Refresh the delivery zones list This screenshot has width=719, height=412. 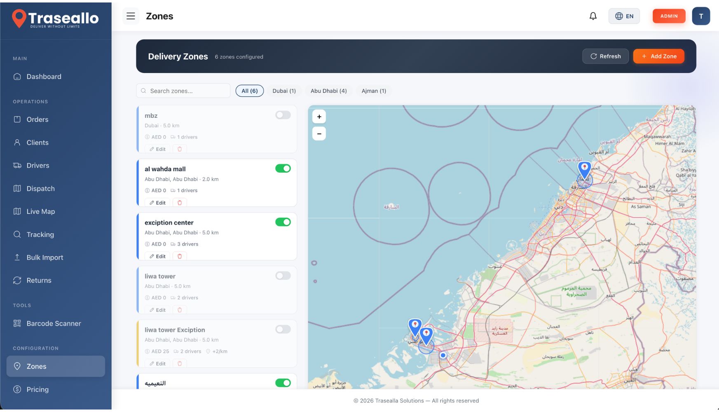[x=605, y=56]
